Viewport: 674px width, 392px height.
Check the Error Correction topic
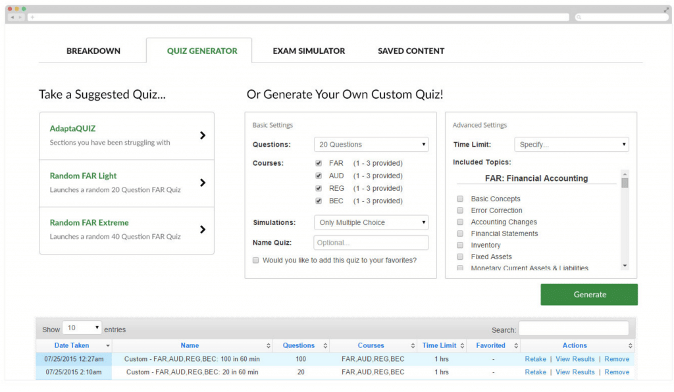coord(460,210)
